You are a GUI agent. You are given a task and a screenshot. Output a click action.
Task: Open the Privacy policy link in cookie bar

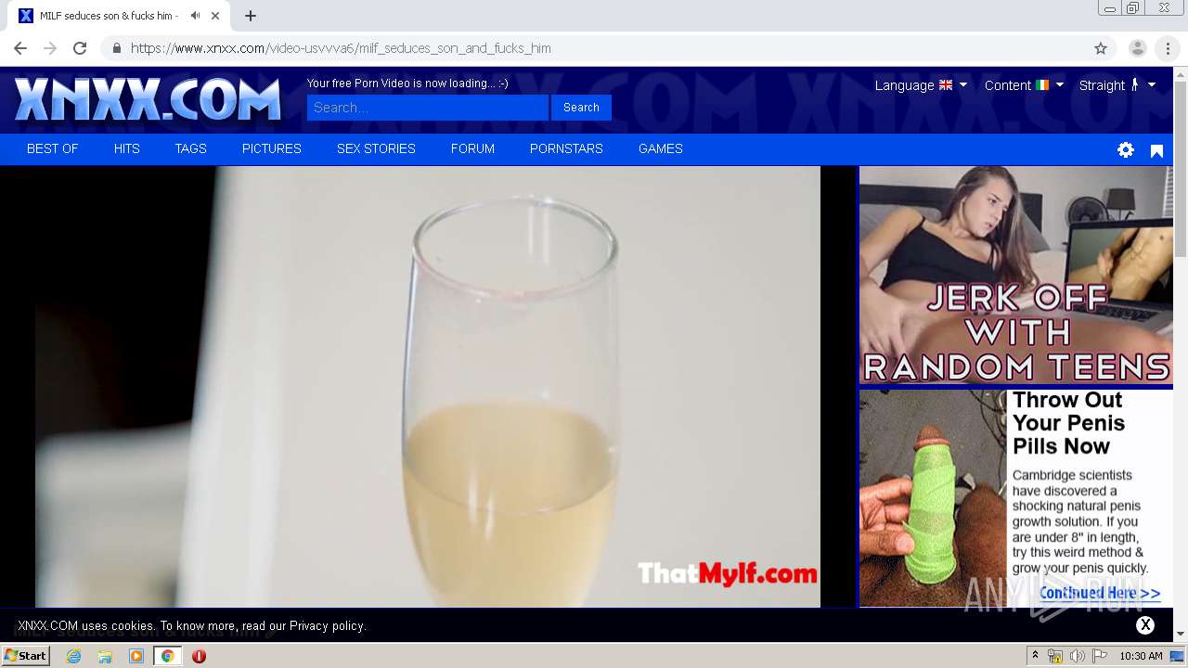[328, 626]
